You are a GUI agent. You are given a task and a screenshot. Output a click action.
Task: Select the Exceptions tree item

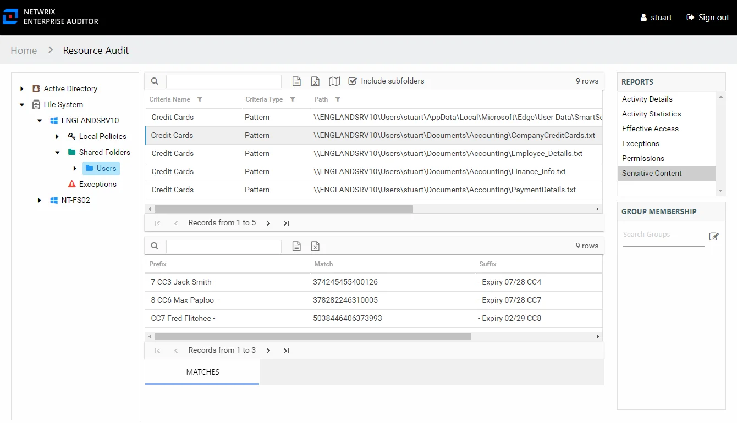click(x=97, y=184)
